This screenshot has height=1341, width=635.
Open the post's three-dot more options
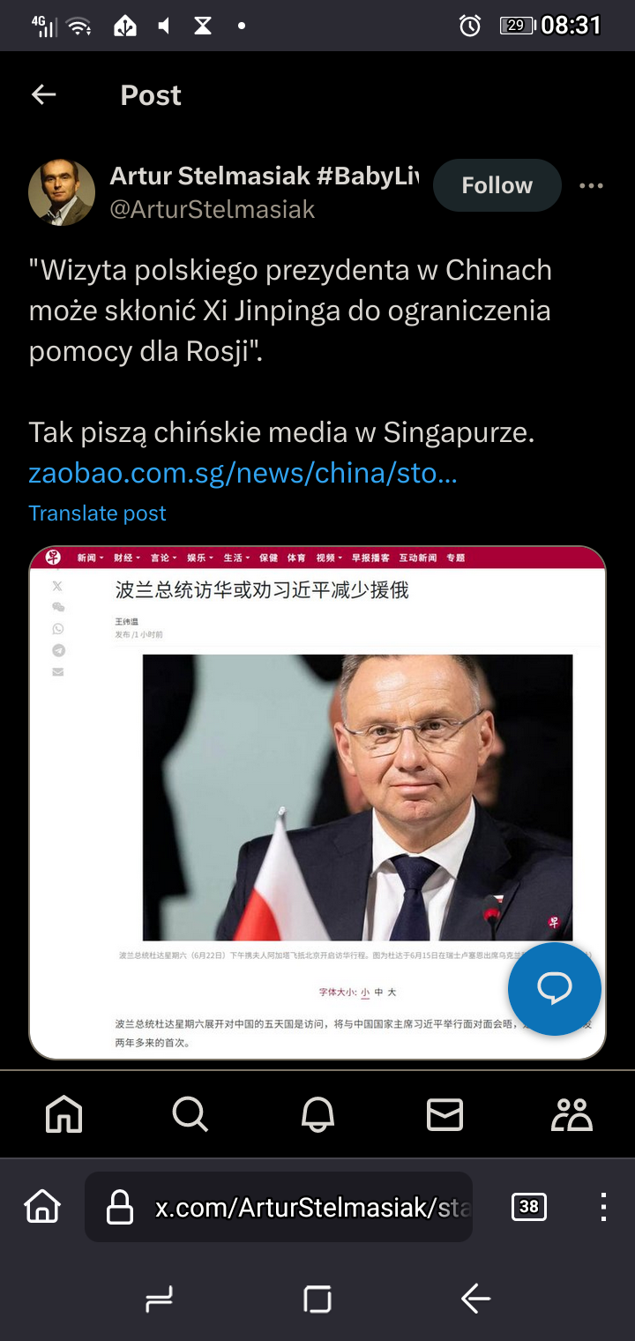pyautogui.click(x=591, y=185)
